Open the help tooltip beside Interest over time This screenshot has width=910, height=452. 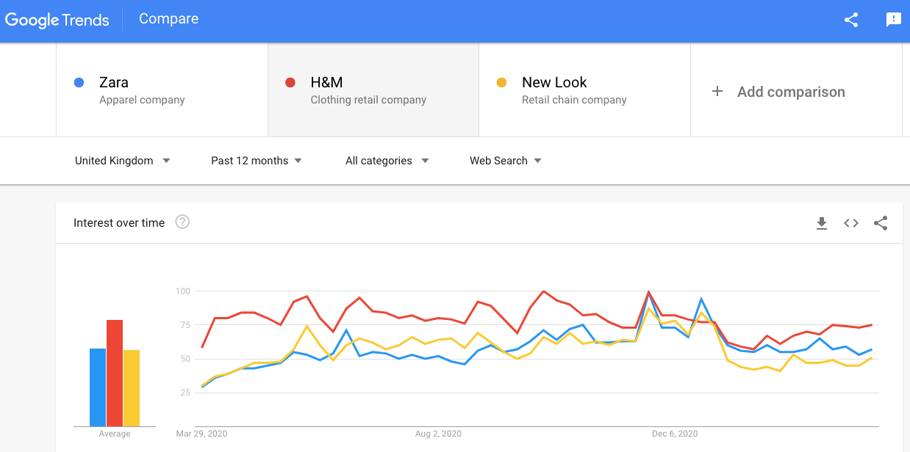[x=182, y=222]
